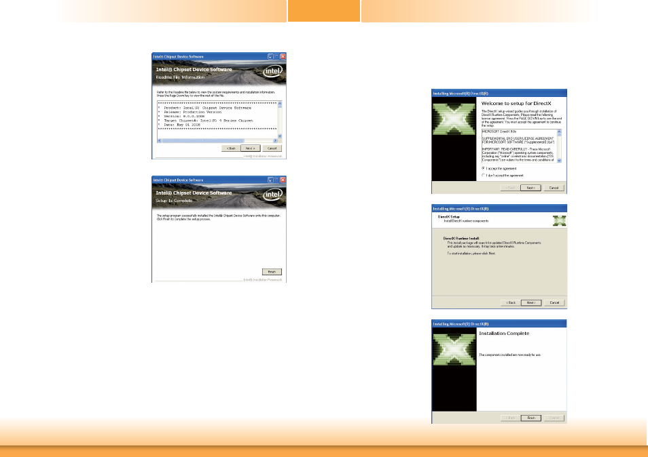Viewport: 648px width, 457px height.
Task: Click the 'MICROSOFT DirectX 9.0c' license line
Action: tap(499, 132)
